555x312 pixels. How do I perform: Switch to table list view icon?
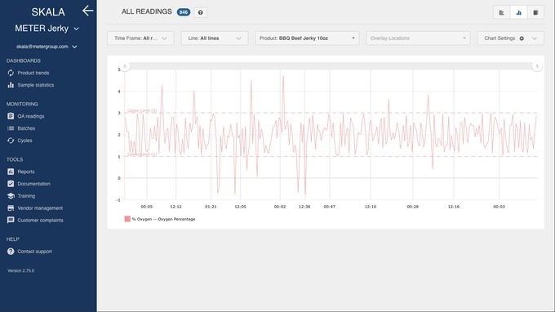click(535, 12)
